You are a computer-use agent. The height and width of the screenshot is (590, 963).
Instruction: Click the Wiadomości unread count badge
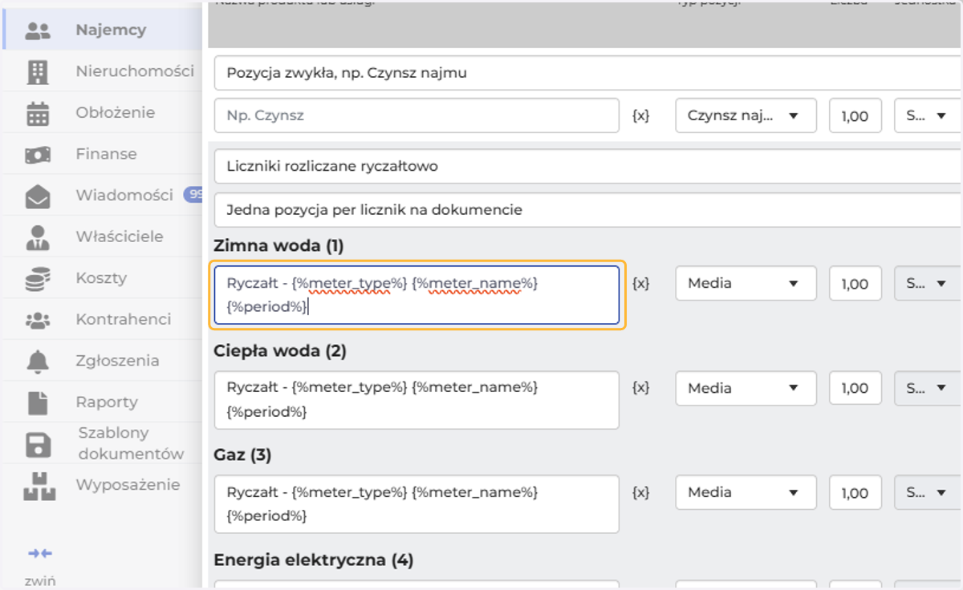click(x=193, y=194)
